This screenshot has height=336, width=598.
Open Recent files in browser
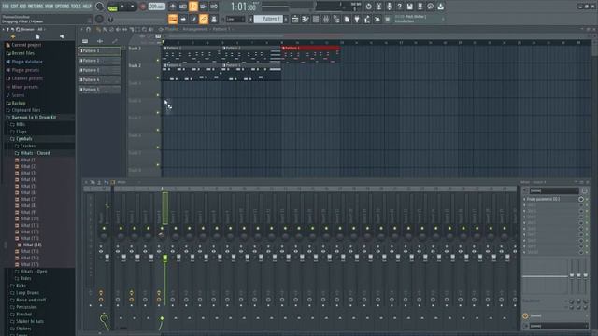coord(22,53)
